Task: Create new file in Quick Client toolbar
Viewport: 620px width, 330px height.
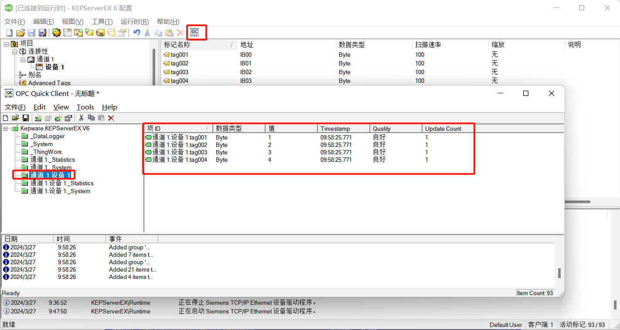Action: (5, 118)
